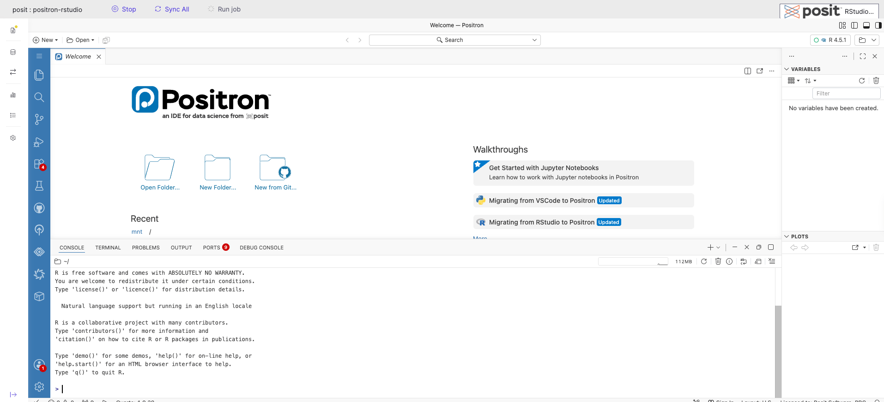The height and width of the screenshot is (402, 884).
Task: Open the Accounts menu with the 1 badge
Action: [x=39, y=365]
